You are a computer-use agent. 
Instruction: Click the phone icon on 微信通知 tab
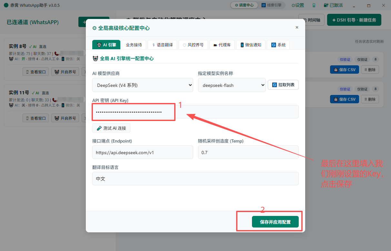242,45
